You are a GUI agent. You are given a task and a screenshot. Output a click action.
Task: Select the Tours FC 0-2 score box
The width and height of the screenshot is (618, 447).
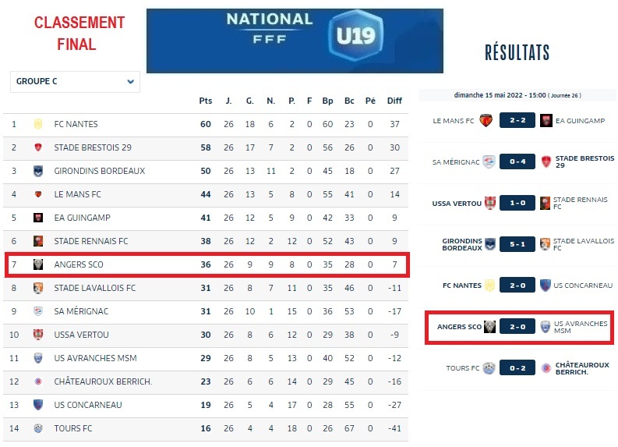point(517,368)
